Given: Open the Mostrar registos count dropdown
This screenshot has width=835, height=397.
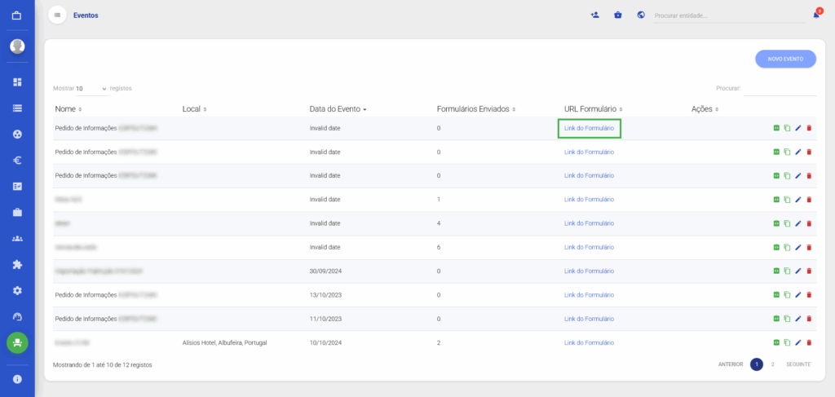Looking at the screenshot, I should [x=91, y=88].
